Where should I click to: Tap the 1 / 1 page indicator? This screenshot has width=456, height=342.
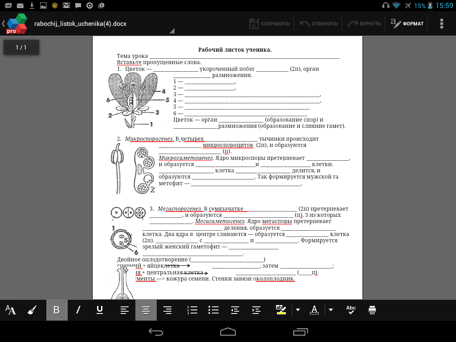[21, 47]
